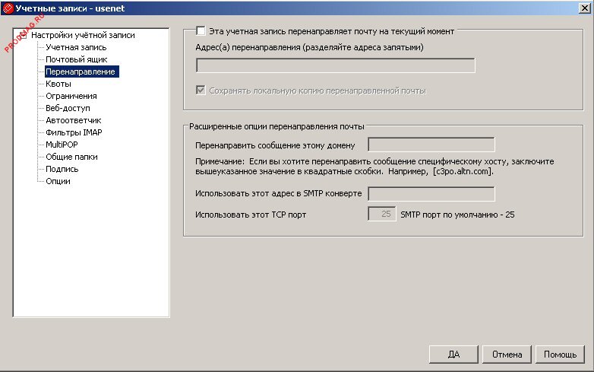
Task: Click the forwarding addresses input field
Action: tap(335, 65)
